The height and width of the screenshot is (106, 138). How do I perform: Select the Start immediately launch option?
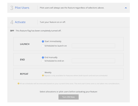43,41
